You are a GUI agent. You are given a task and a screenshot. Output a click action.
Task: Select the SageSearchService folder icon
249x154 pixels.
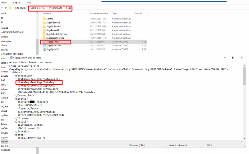click(x=44, y=38)
